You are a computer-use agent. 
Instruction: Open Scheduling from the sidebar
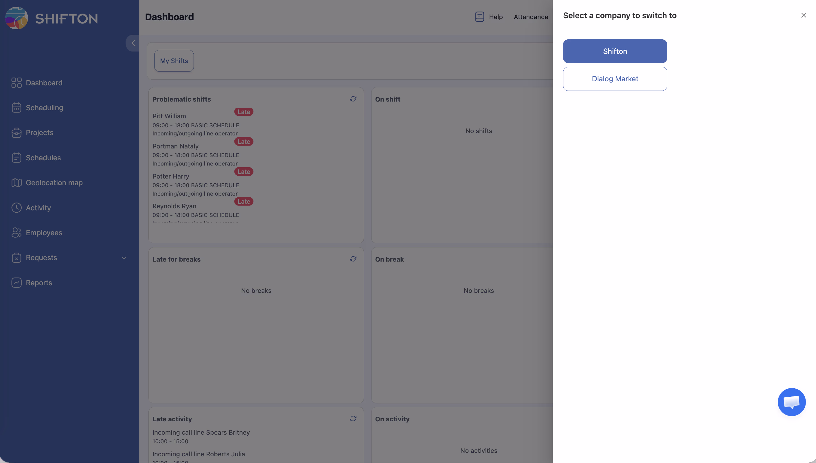(x=44, y=107)
